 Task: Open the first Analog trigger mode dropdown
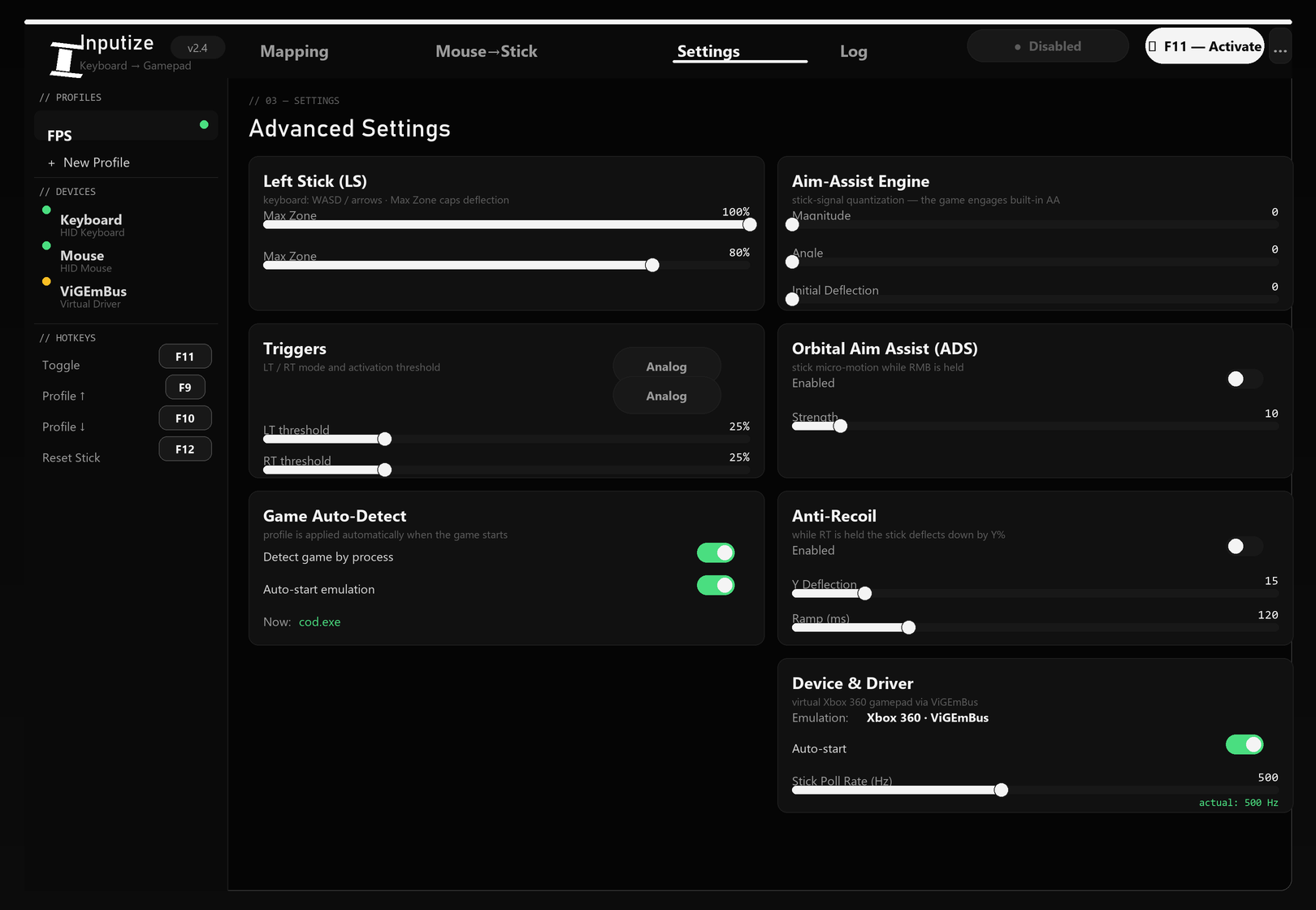pos(667,366)
